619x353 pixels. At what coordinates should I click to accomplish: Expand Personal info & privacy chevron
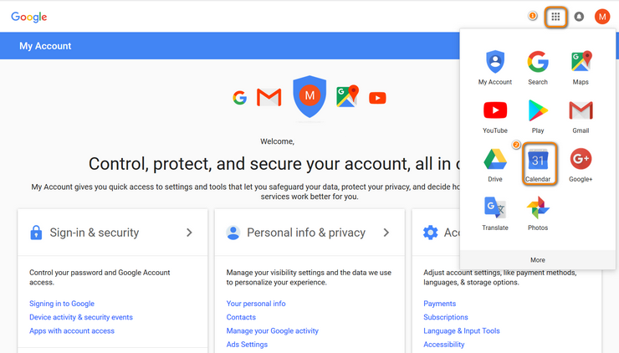pos(386,233)
